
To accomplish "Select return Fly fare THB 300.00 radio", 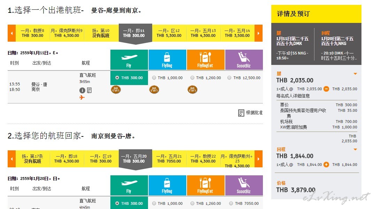I will pos(117,203).
